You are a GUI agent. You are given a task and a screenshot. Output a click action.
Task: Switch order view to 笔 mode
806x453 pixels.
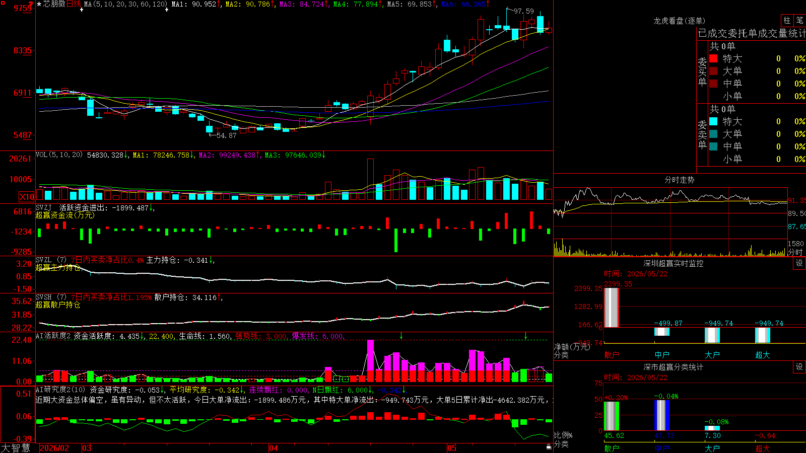799,21
